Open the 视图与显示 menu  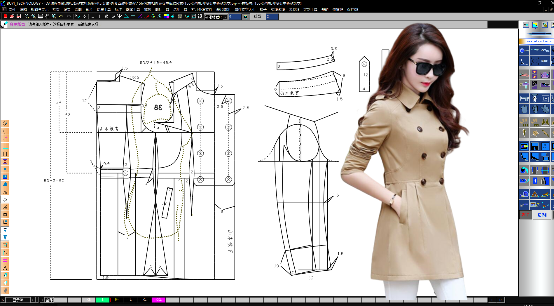point(40,9)
